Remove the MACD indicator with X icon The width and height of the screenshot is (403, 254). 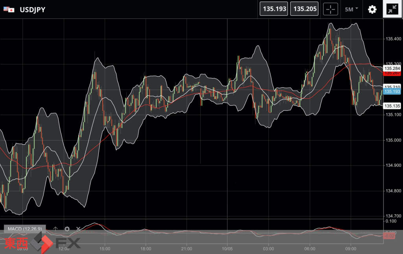pos(78,229)
